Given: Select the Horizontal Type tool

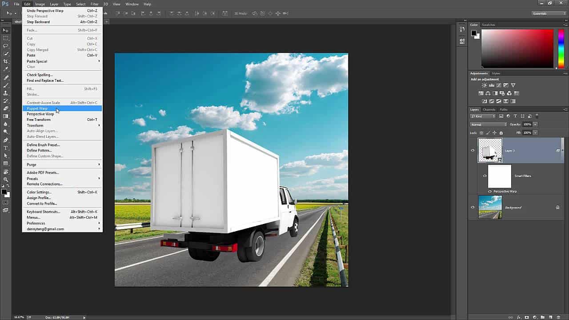Looking at the screenshot, I should coord(6,148).
